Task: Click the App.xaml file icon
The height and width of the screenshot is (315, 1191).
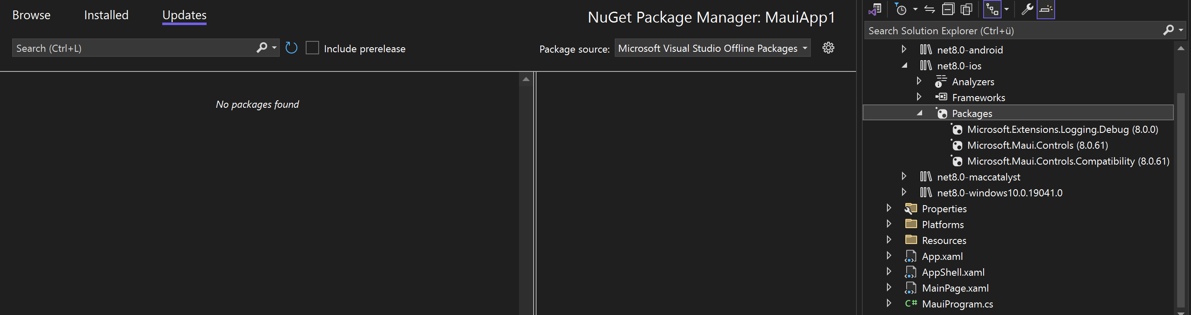Action: click(910, 256)
